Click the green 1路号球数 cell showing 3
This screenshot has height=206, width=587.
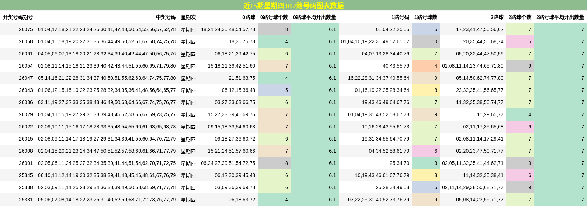(426, 163)
